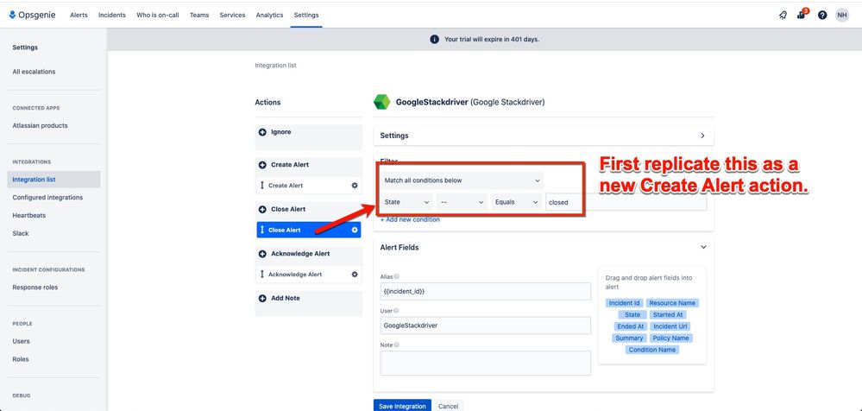Select the Policy Name field tag
Screen dimensions: 862x411
pos(671,338)
